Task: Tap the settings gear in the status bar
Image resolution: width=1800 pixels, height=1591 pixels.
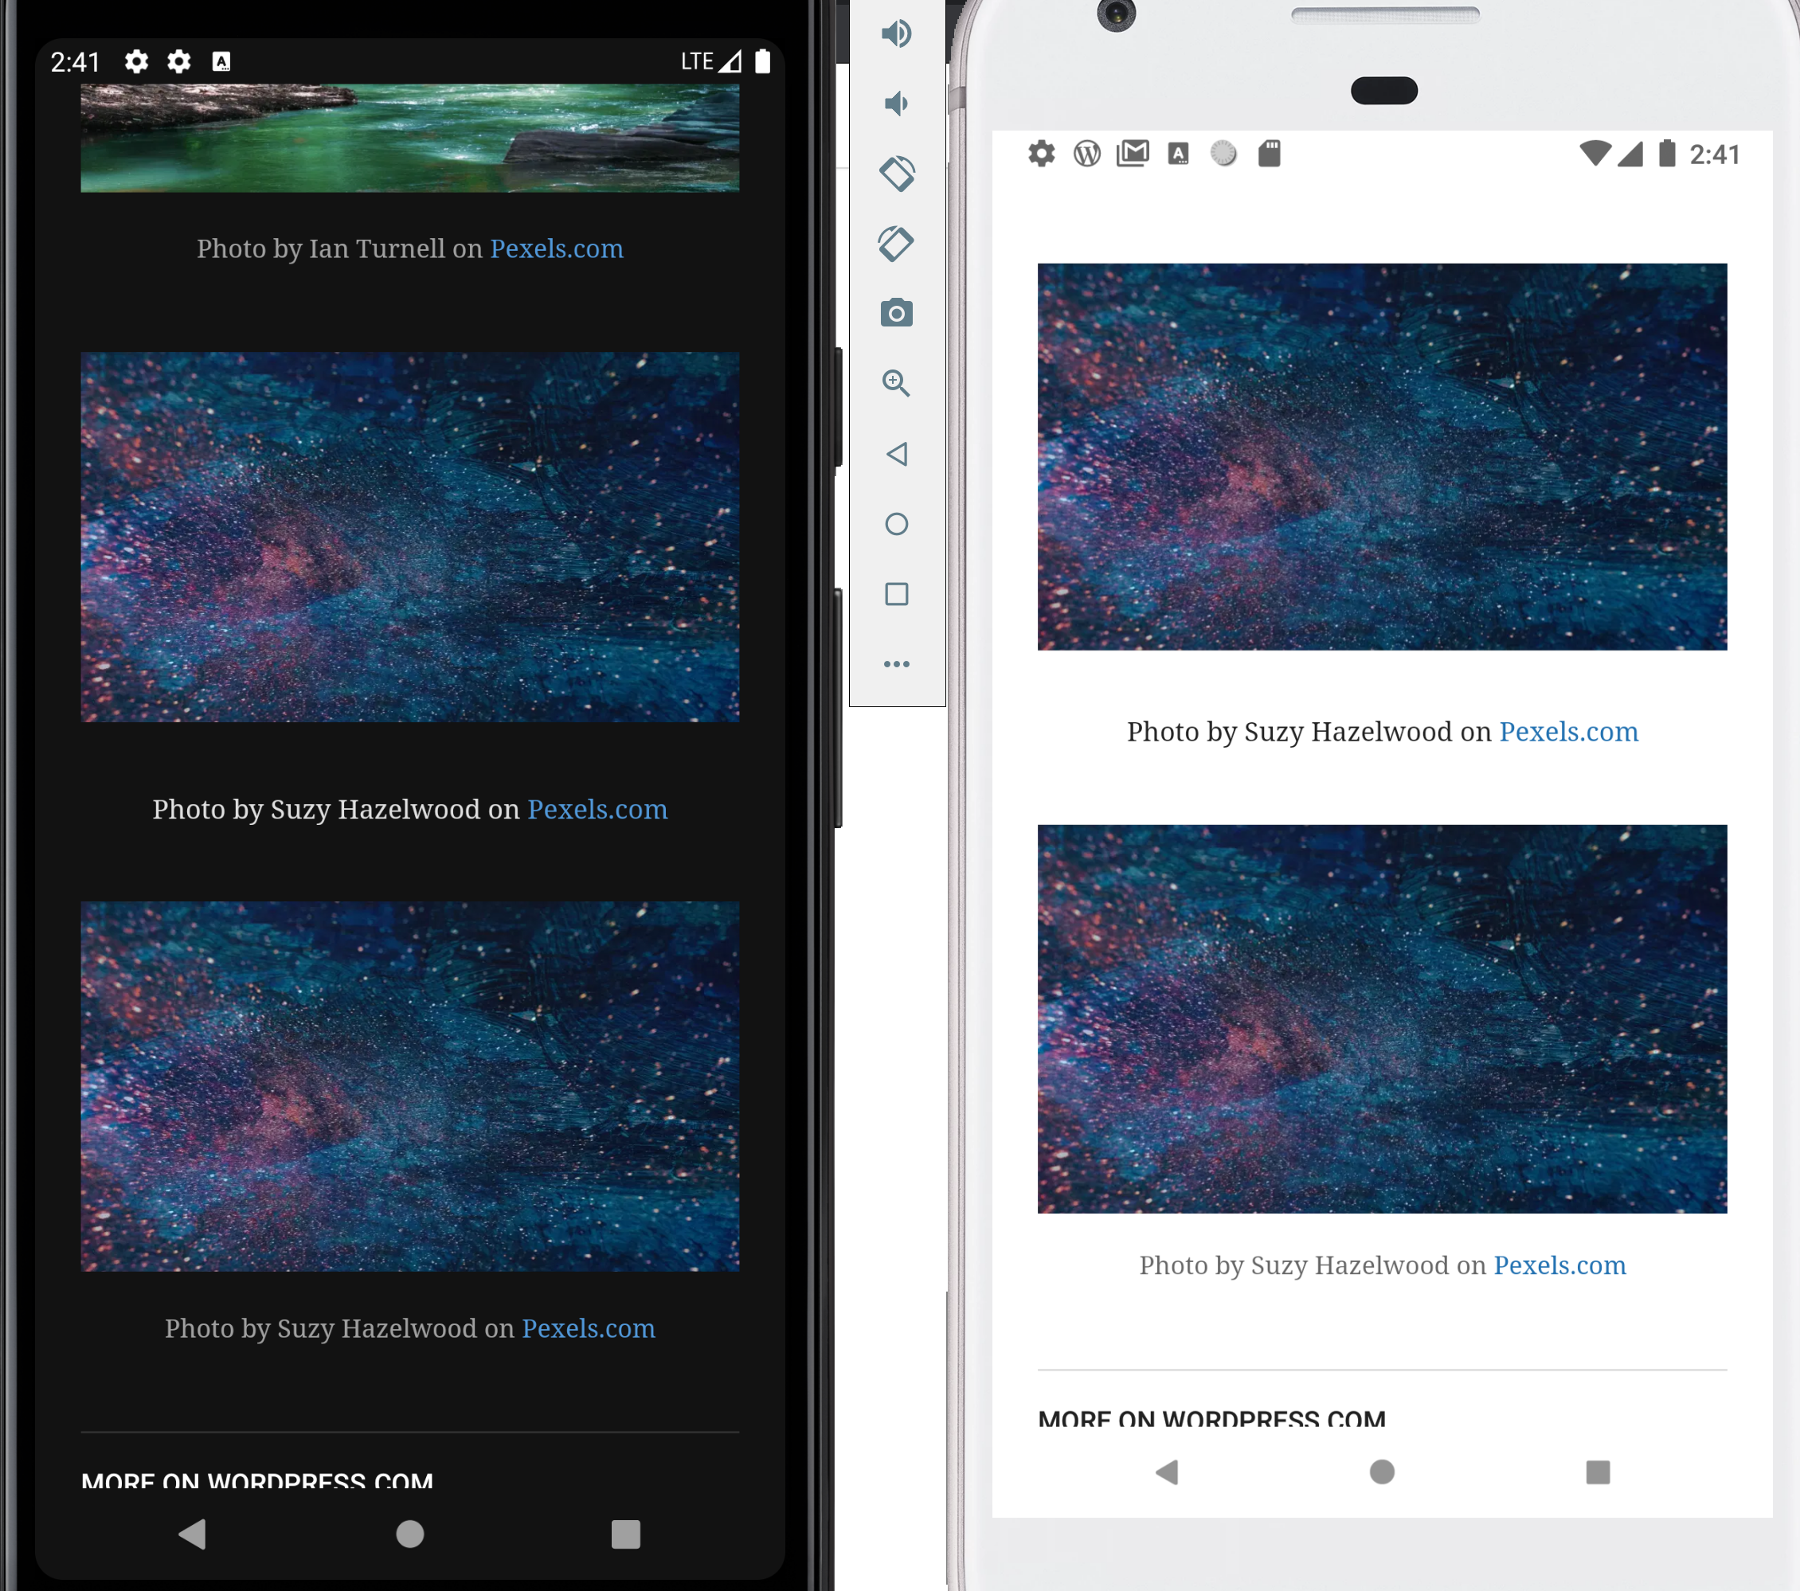Action: pyautogui.click(x=1042, y=153)
